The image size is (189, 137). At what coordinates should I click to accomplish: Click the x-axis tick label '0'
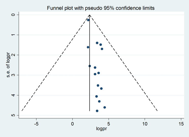72,124
